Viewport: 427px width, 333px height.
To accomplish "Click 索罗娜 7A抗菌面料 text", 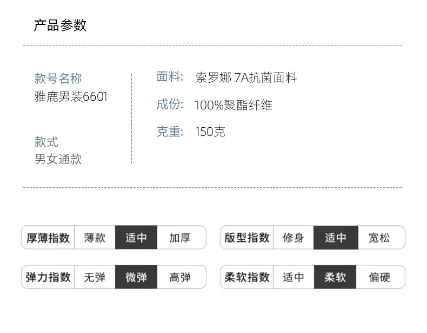I will coord(246,78).
